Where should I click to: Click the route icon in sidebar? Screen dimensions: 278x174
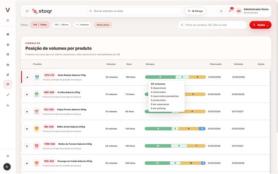8,95
